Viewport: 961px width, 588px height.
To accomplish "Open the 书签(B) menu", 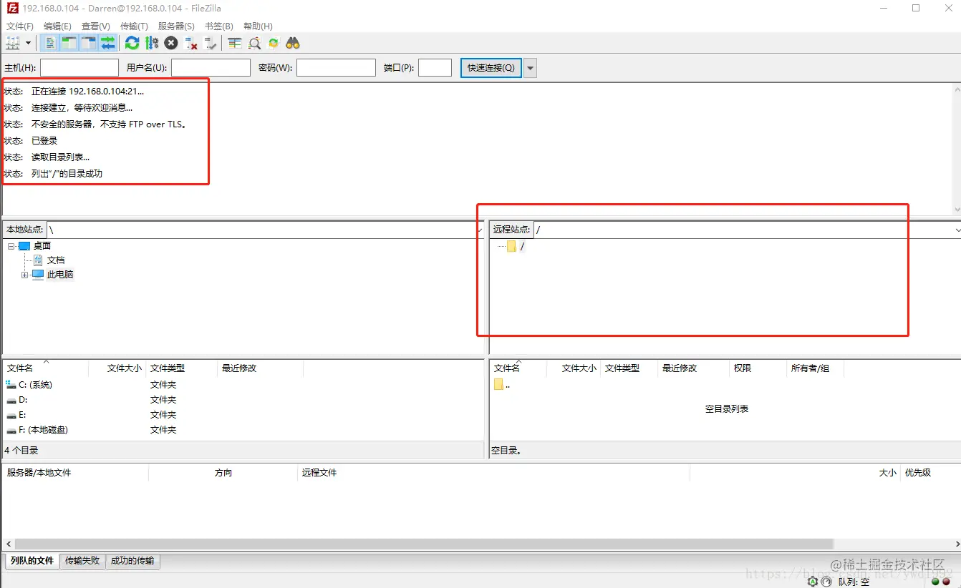I will 219,26.
